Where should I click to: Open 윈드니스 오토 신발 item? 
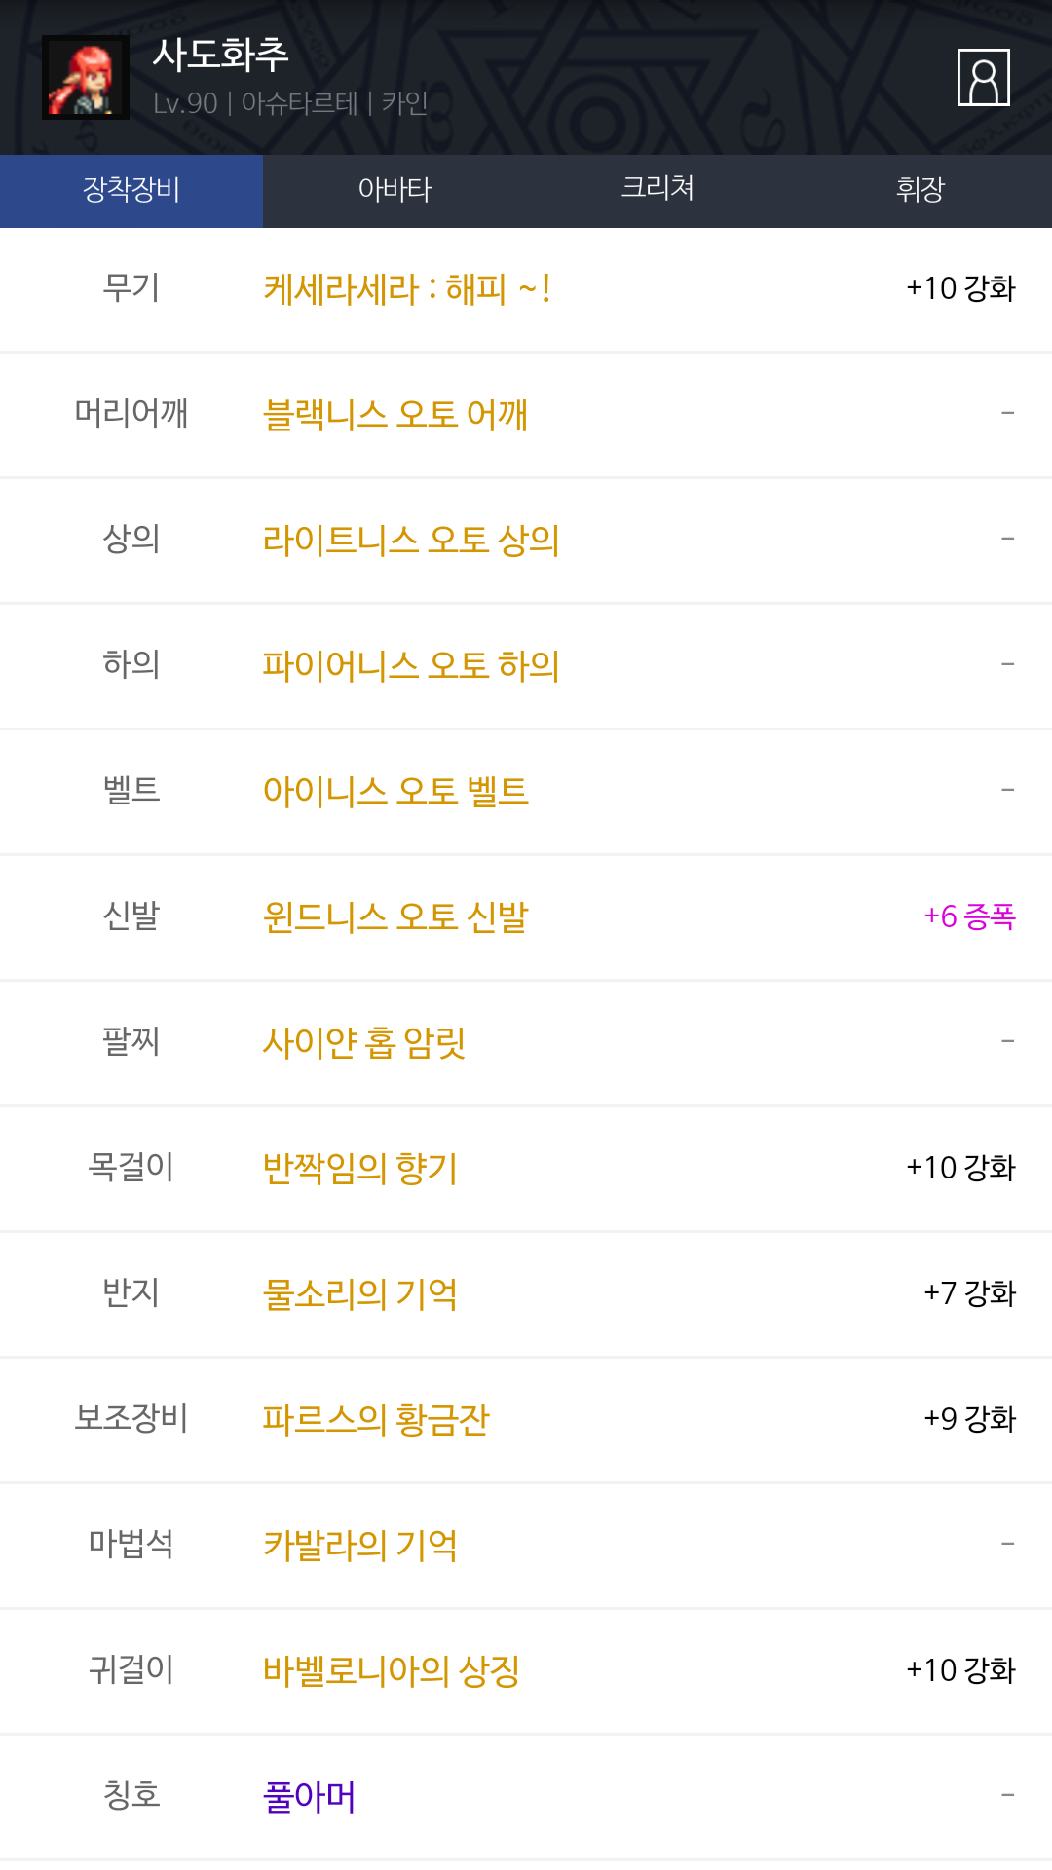(x=395, y=917)
